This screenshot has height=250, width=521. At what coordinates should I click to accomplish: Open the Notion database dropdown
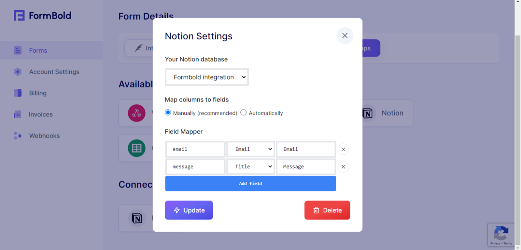click(x=207, y=77)
